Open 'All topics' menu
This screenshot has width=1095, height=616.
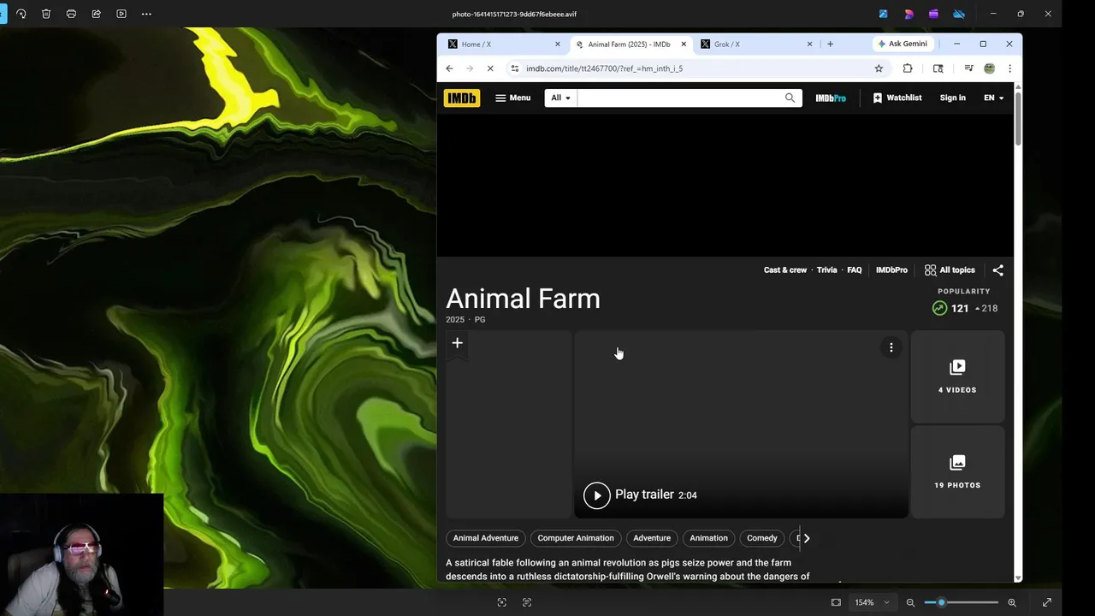[x=950, y=270]
